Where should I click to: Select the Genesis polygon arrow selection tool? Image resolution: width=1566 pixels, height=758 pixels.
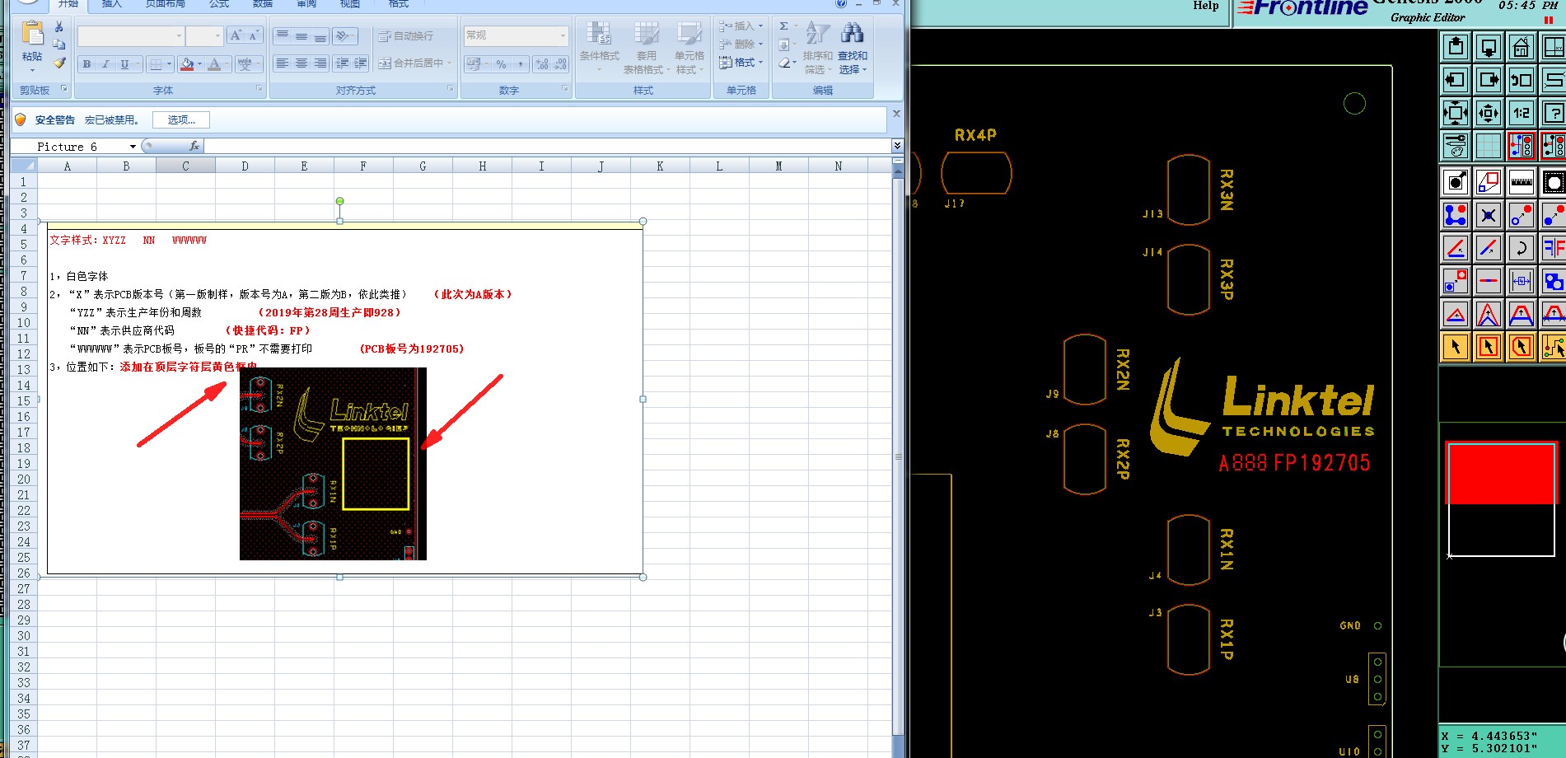1522,347
